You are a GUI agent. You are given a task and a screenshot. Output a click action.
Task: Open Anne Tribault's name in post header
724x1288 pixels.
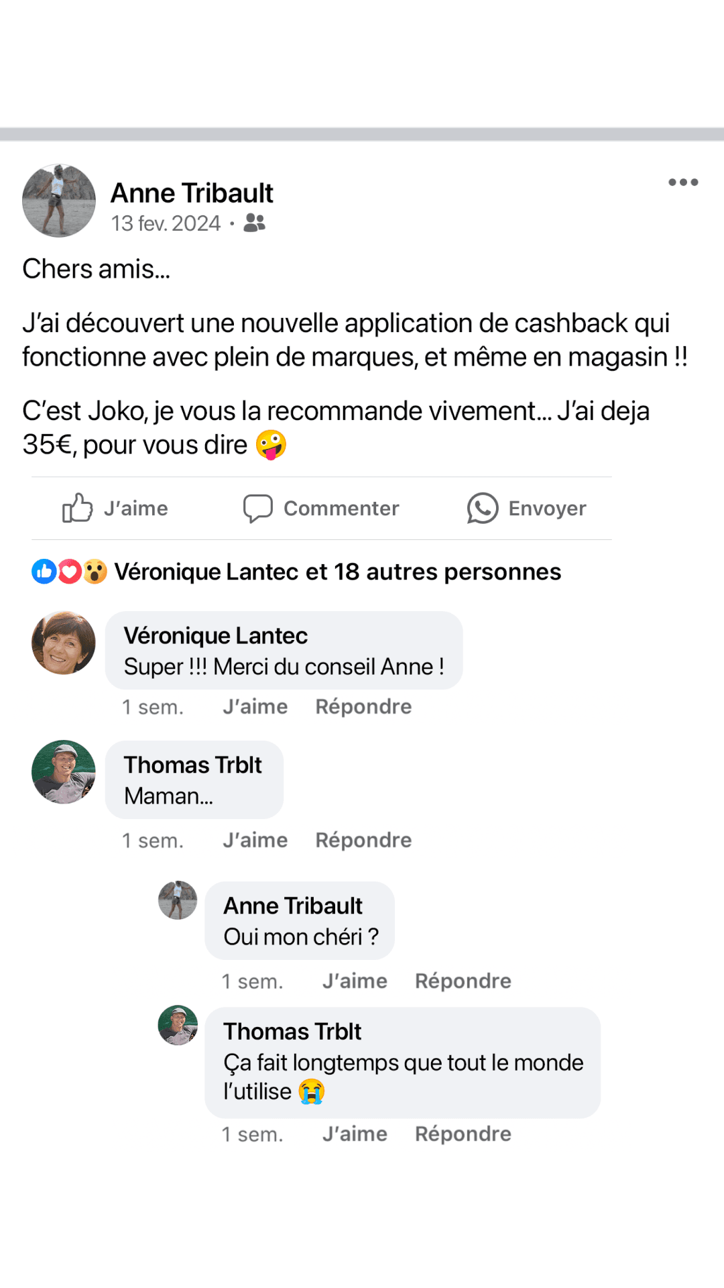point(192,193)
